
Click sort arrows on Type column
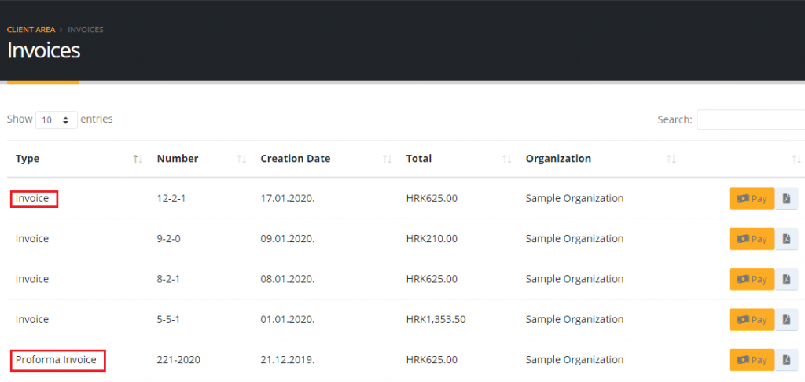coord(138,160)
